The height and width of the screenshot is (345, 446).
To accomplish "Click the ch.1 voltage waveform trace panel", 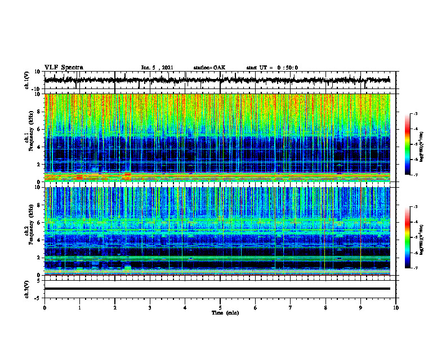I will (x=220, y=80).
